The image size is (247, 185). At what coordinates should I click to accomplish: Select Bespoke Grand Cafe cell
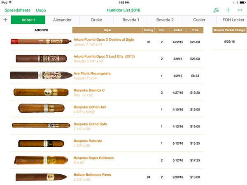click(x=107, y=126)
